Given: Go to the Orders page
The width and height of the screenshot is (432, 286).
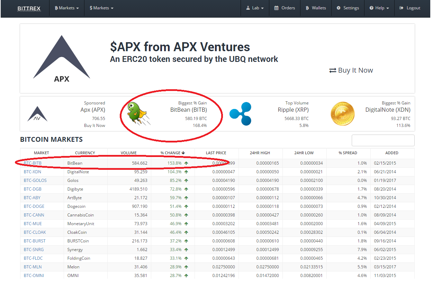Looking at the screenshot, I should (285, 8).
